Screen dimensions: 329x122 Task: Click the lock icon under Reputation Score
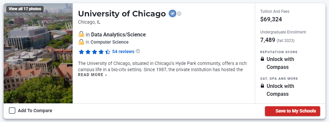262,59
